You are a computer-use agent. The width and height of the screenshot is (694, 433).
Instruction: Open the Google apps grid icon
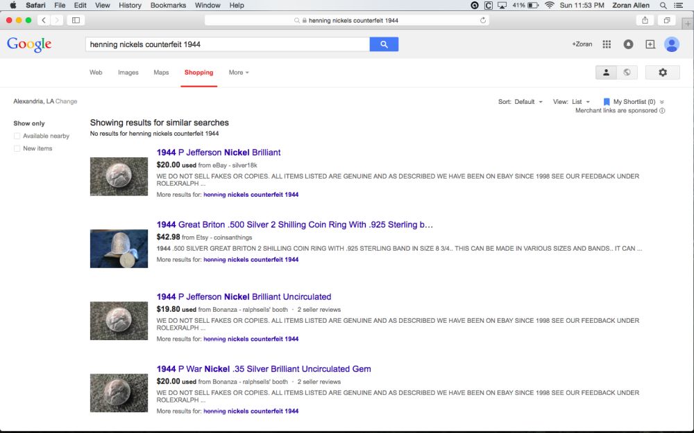(x=607, y=44)
